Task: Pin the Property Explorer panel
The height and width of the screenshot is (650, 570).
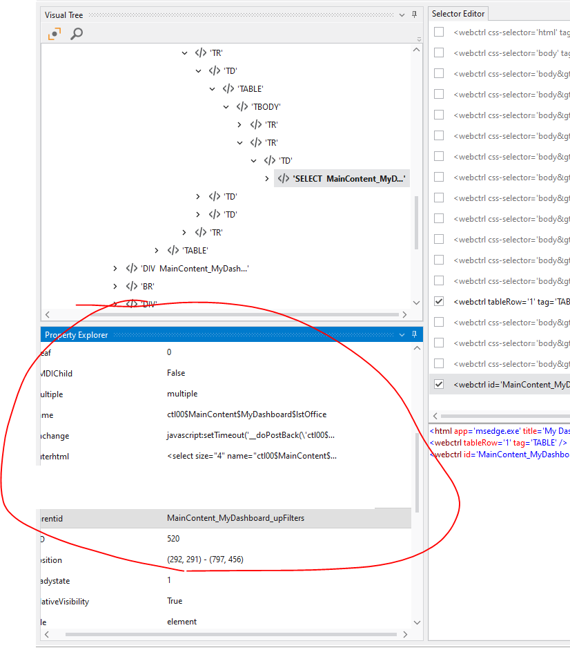Action: [413, 334]
